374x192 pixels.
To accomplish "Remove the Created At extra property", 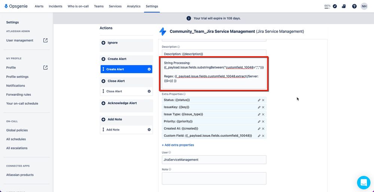I will (263, 129).
